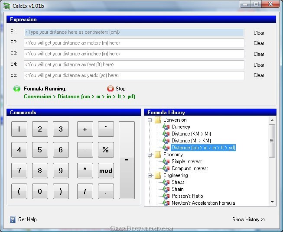Click the close parenthesis key

[61, 191]
